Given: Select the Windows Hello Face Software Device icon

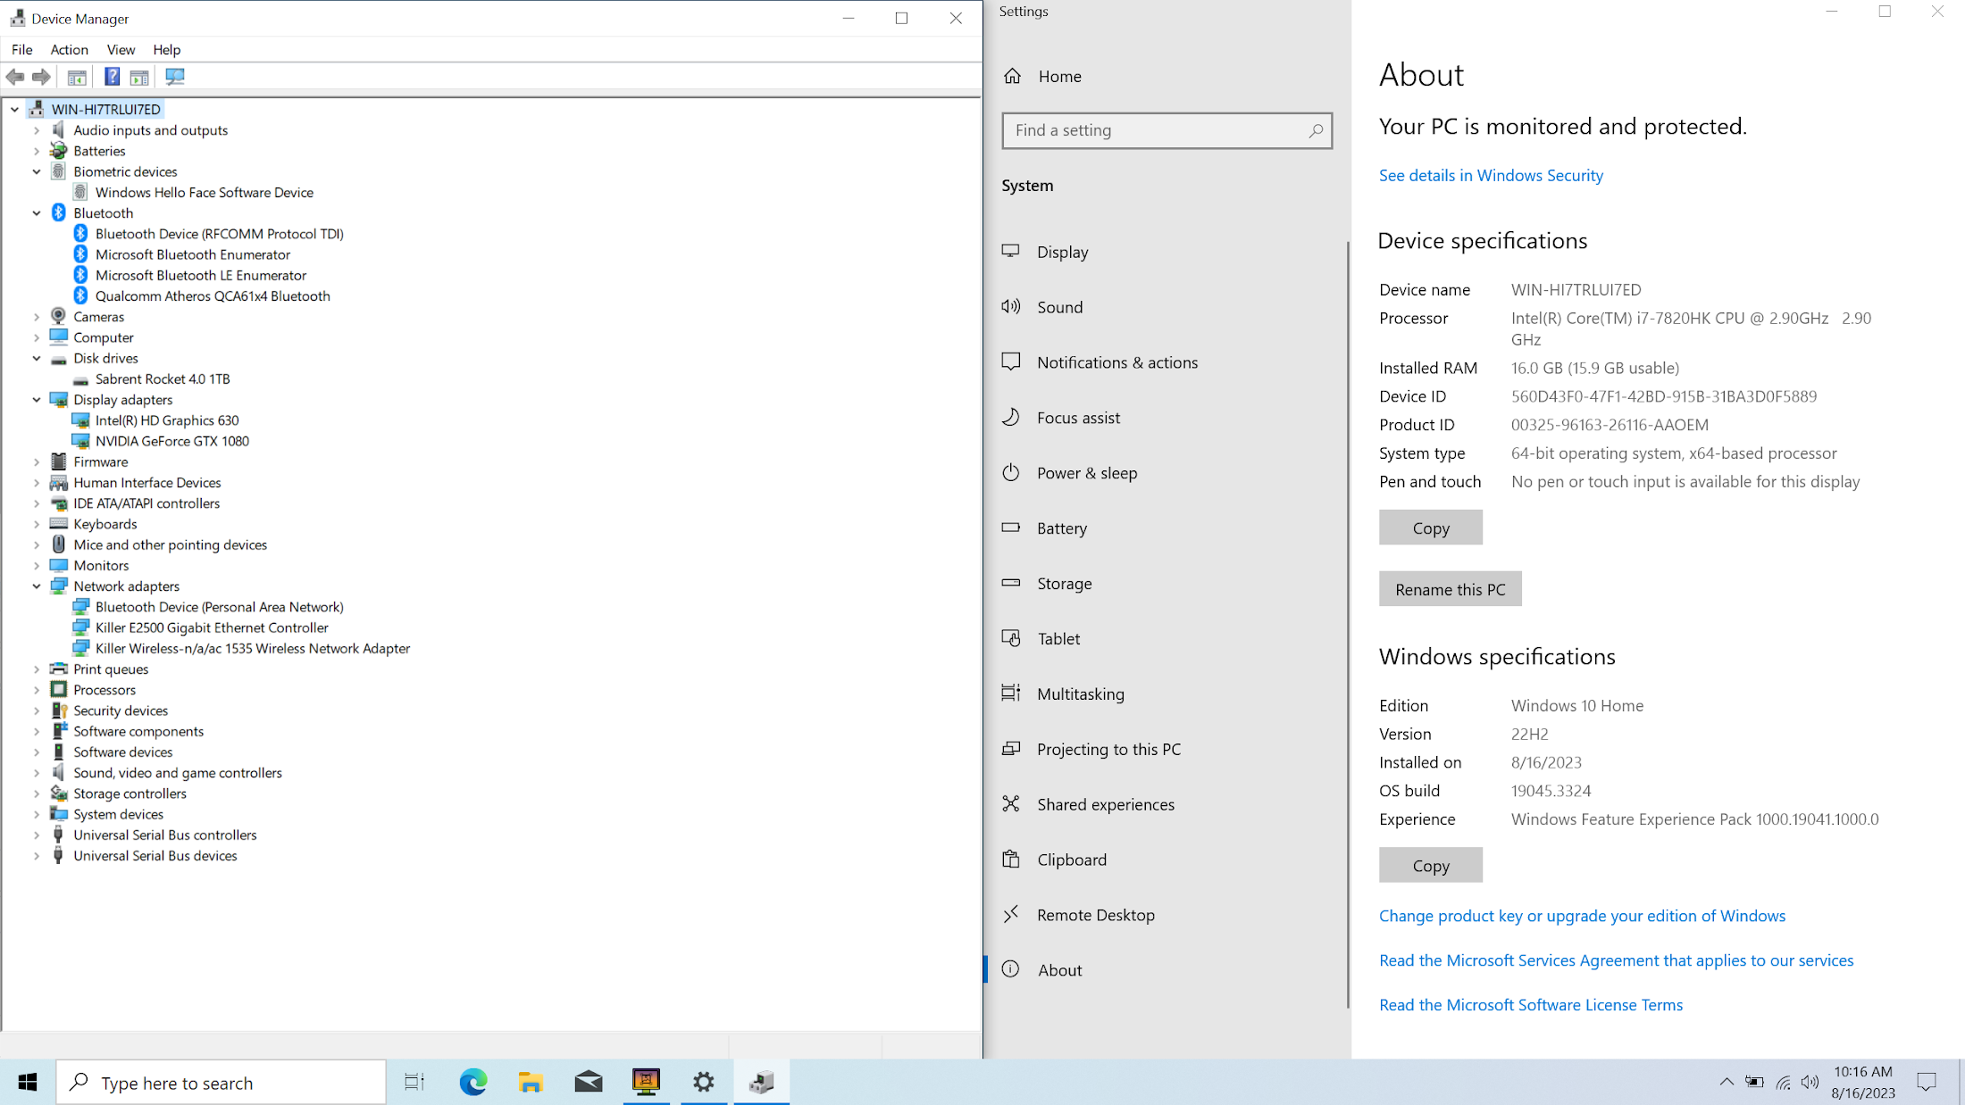Looking at the screenshot, I should [x=80, y=192].
